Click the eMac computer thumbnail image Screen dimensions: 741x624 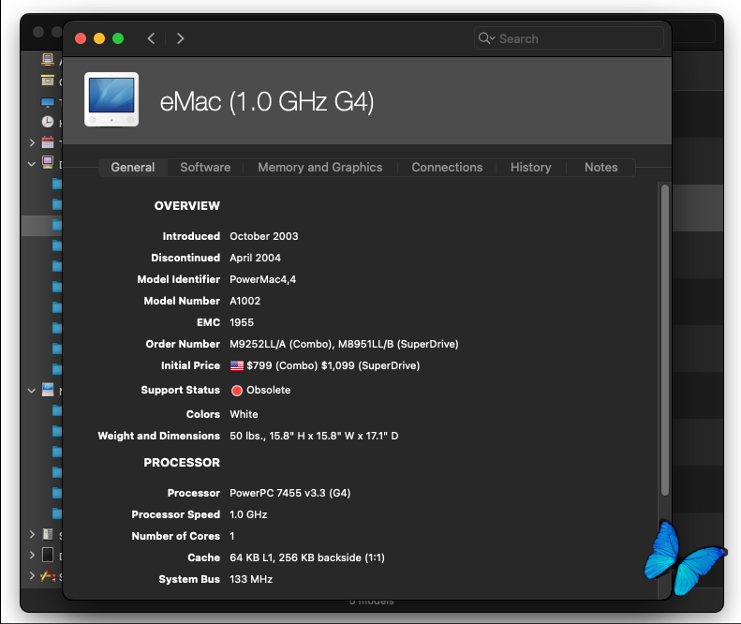(111, 99)
